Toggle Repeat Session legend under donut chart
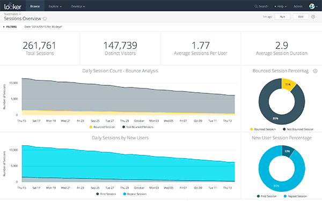Screen dimensions: 322x201 (x=295, y=196)
